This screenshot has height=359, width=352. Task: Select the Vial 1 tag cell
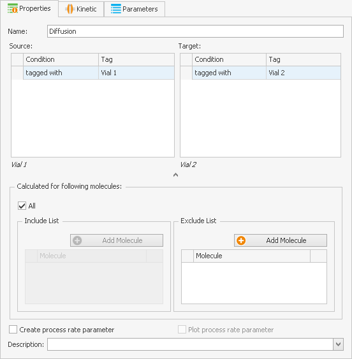[x=136, y=73]
